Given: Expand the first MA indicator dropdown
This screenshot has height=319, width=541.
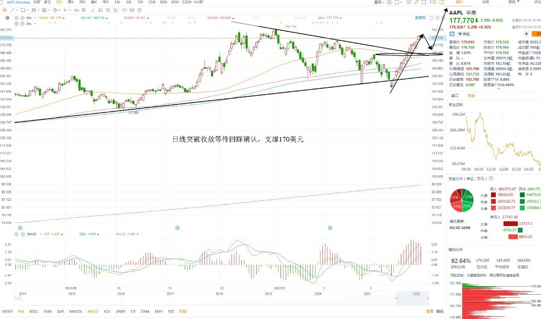Looking at the screenshot, I should tap(35, 18).
